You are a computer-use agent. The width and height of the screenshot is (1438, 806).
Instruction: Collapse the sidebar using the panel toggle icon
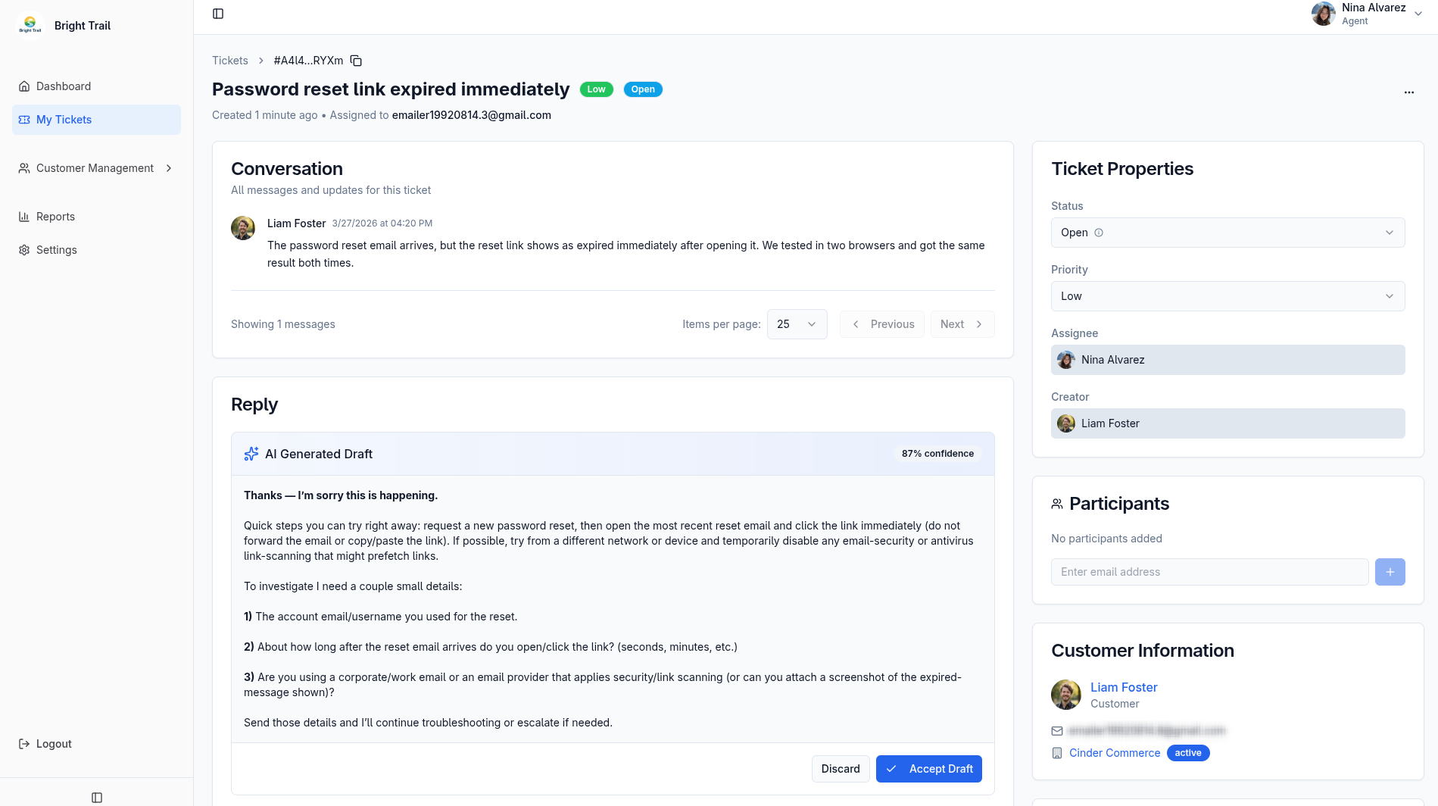218,13
